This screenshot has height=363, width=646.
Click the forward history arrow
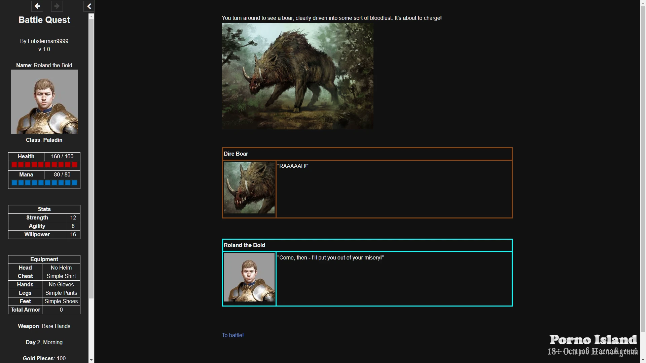57,6
